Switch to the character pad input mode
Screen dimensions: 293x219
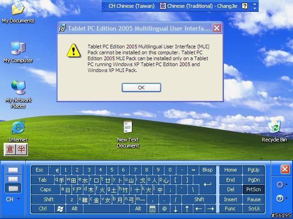tap(13, 179)
